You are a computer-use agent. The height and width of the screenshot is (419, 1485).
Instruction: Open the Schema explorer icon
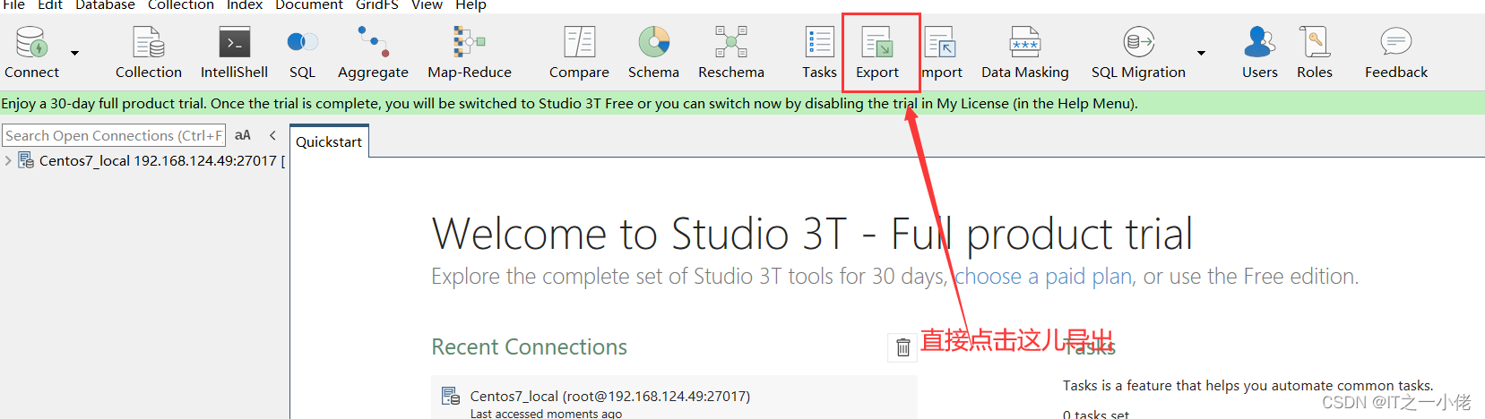point(653,52)
